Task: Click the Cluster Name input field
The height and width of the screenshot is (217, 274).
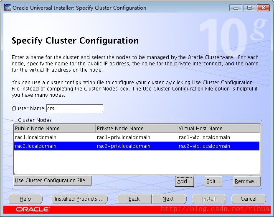Action: [x=75, y=108]
